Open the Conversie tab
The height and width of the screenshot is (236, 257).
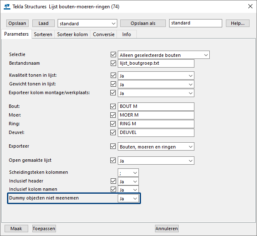click(104, 34)
